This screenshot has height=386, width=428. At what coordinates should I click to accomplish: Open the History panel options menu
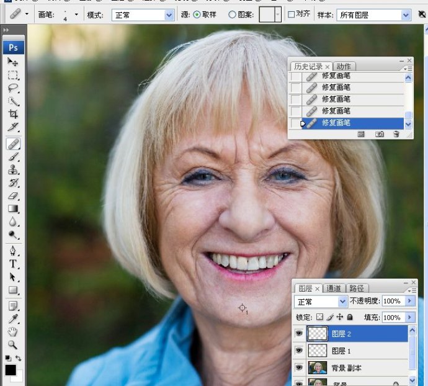click(x=408, y=68)
